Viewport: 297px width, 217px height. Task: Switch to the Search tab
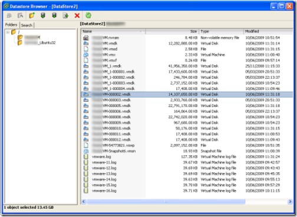pyautogui.click(x=27, y=25)
